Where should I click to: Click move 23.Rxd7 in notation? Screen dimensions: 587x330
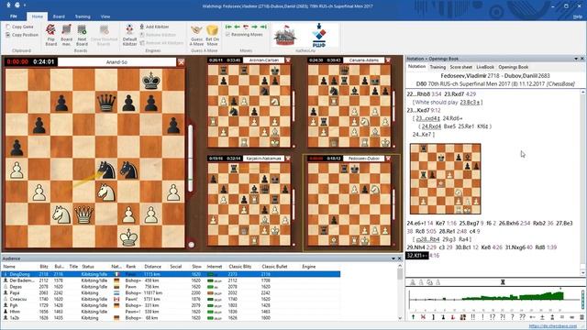(454, 94)
